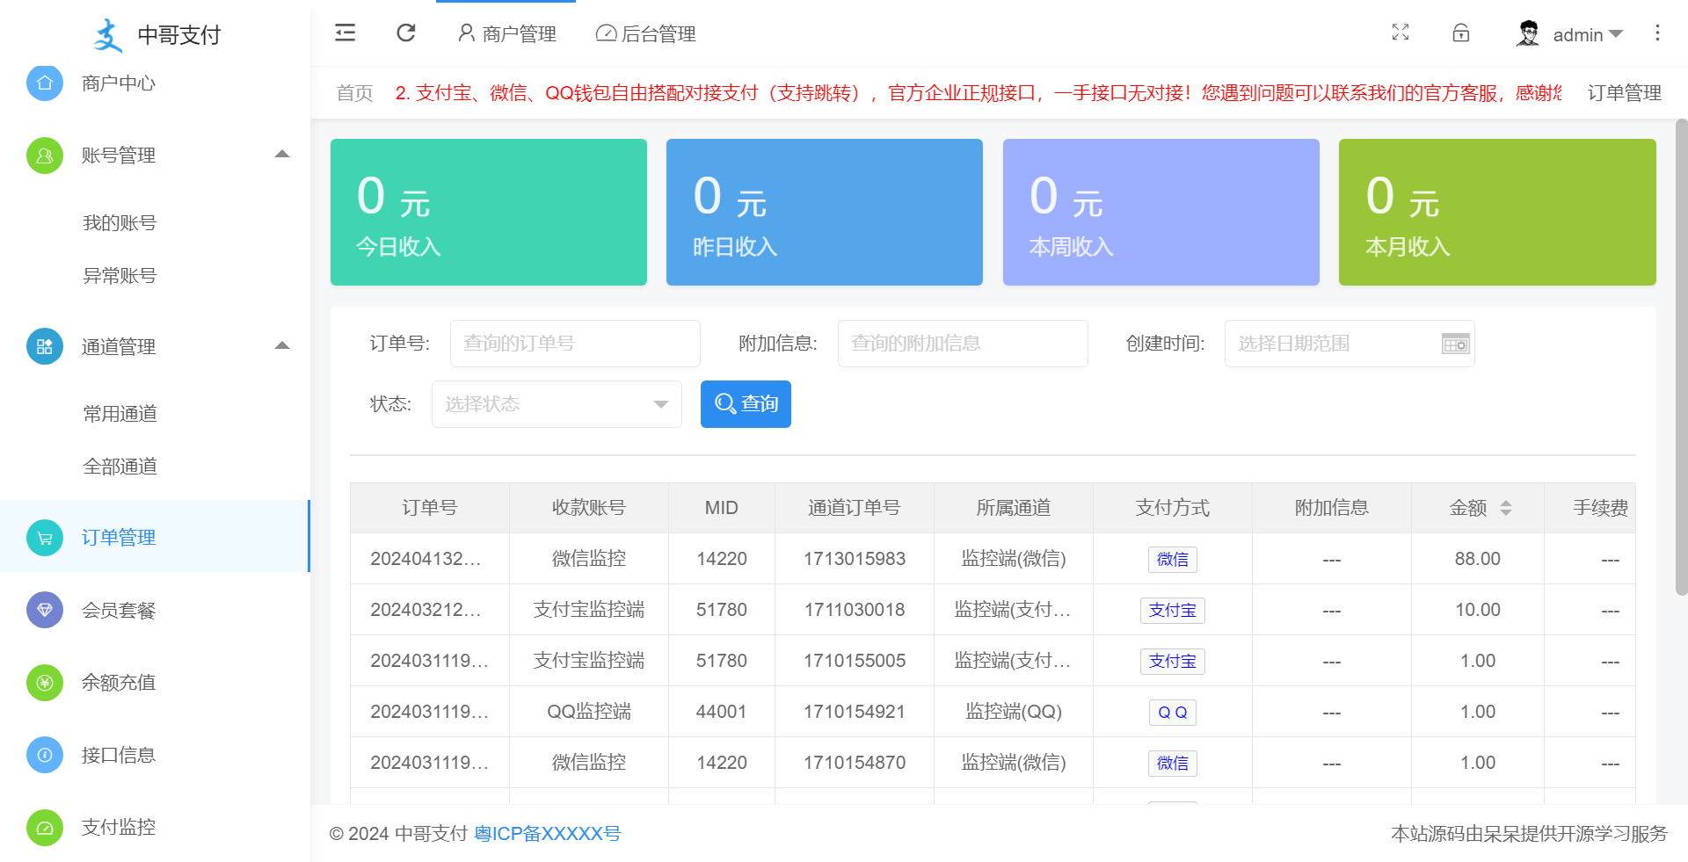Click order cell 202404132…
Image resolution: width=1688 pixels, height=862 pixels.
[x=430, y=559]
